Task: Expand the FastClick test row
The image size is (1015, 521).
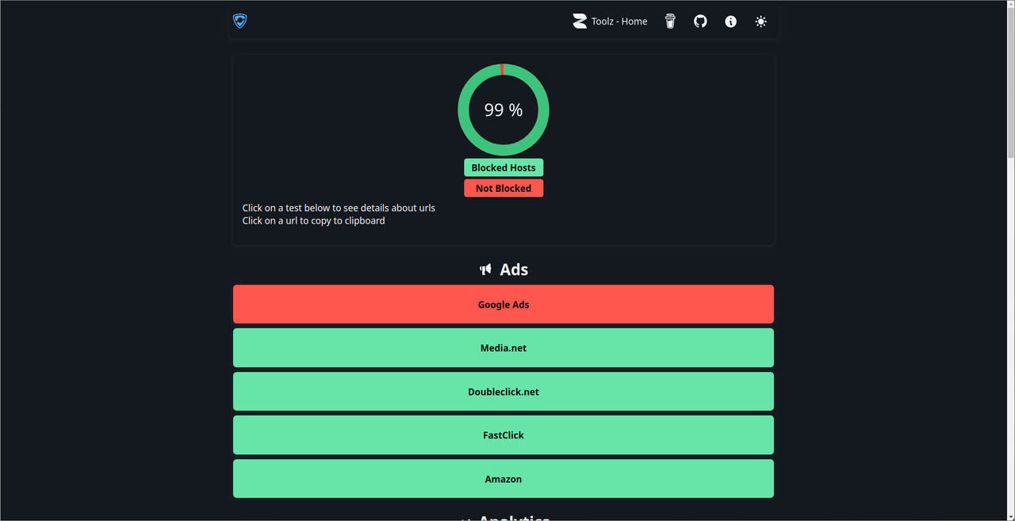Action: 504,435
